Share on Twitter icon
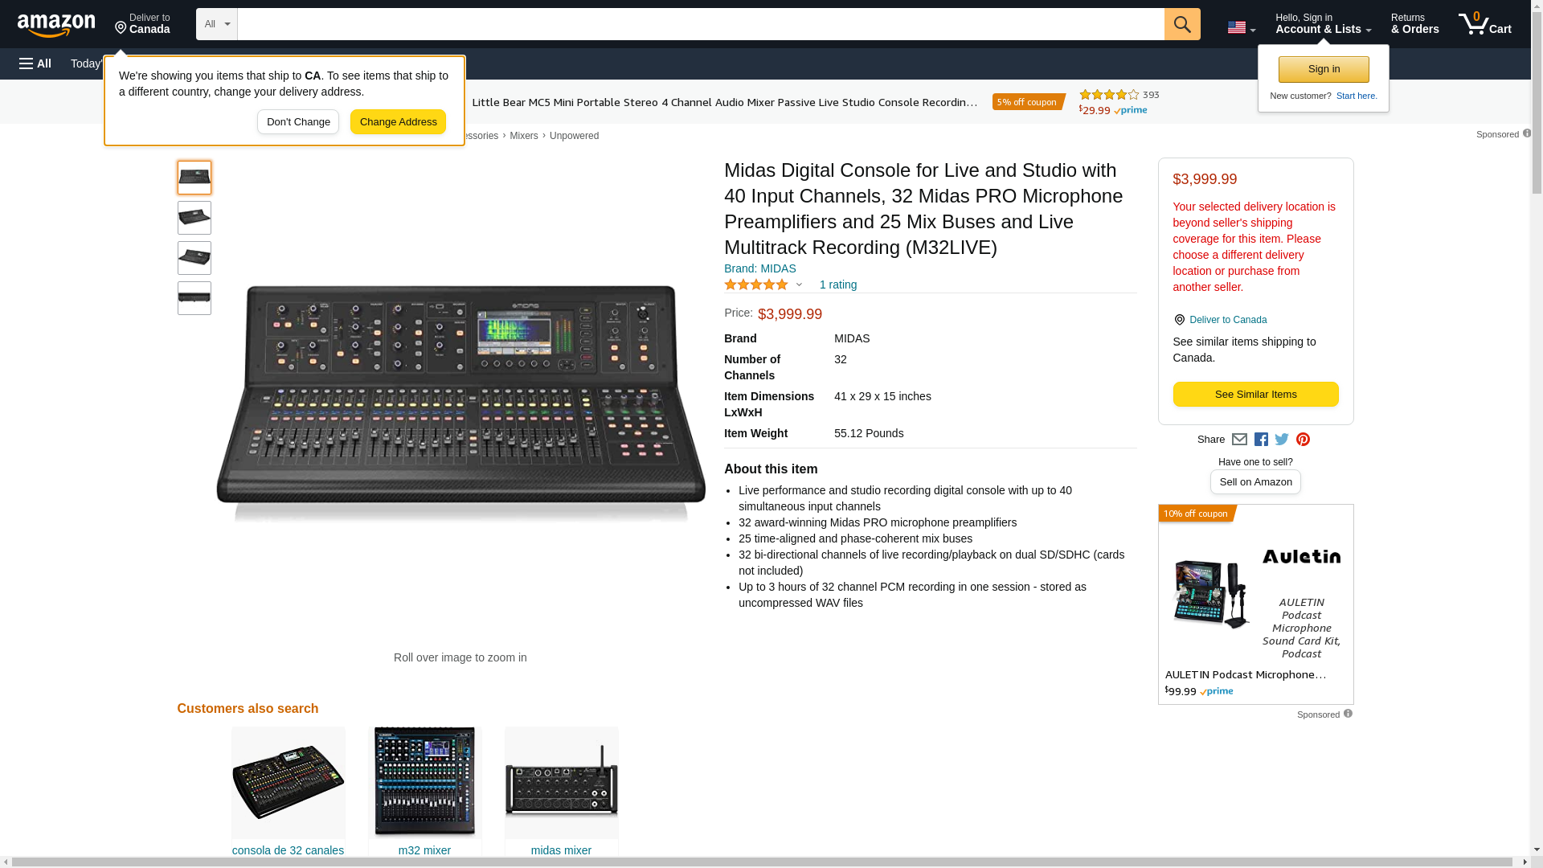This screenshot has width=1543, height=868. pyautogui.click(x=1282, y=440)
